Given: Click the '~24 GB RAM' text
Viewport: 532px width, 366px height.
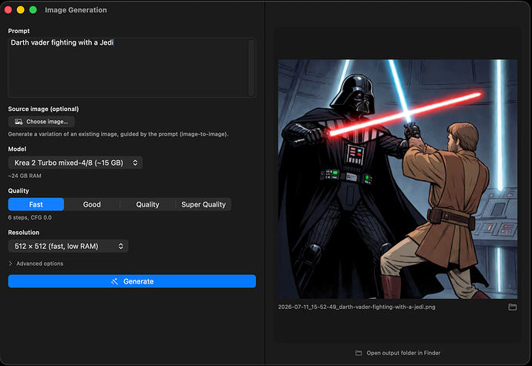Looking at the screenshot, I should 25,176.
